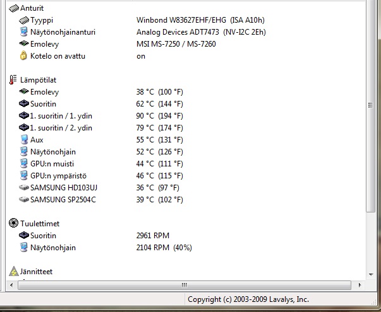The image size is (381, 312).
Task: Select the Tyyppi row label
Action: [x=42, y=20]
